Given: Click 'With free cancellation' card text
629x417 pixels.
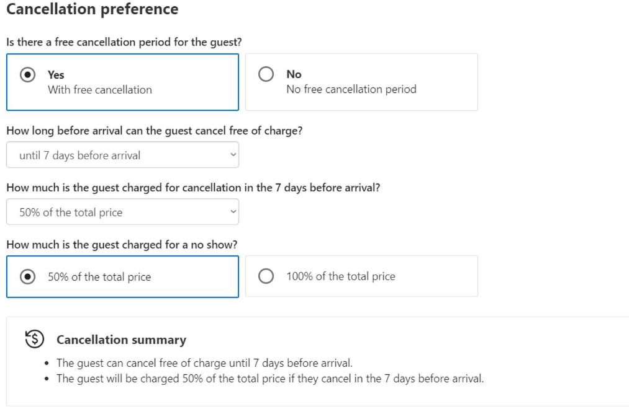Looking at the screenshot, I should coord(100,90).
